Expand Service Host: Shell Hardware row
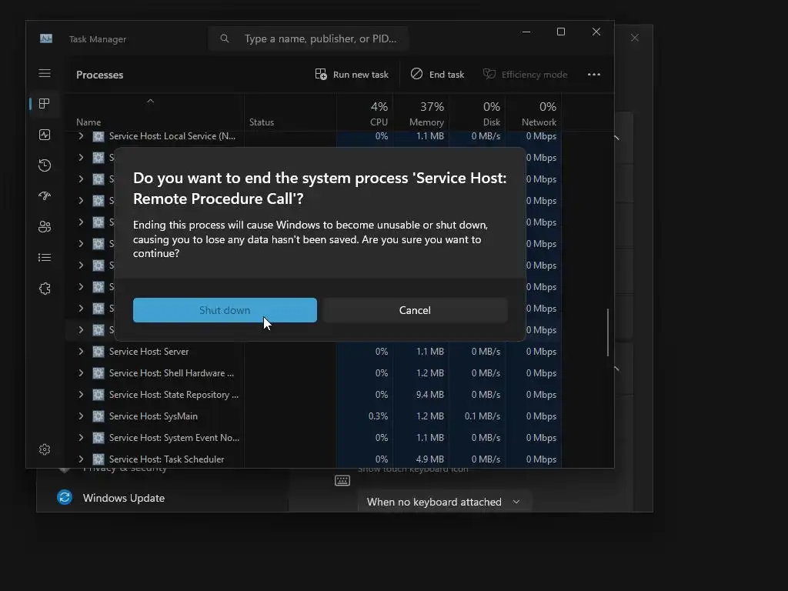Image resolution: width=788 pixels, height=591 pixels. click(81, 373)
